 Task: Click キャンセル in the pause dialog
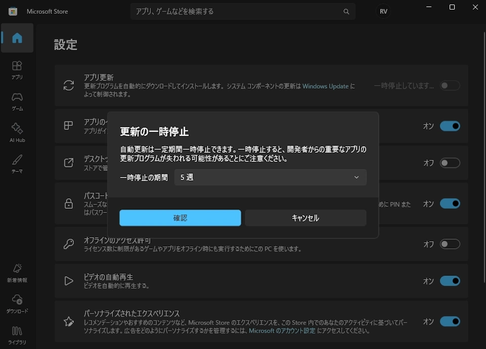[305, 218]
